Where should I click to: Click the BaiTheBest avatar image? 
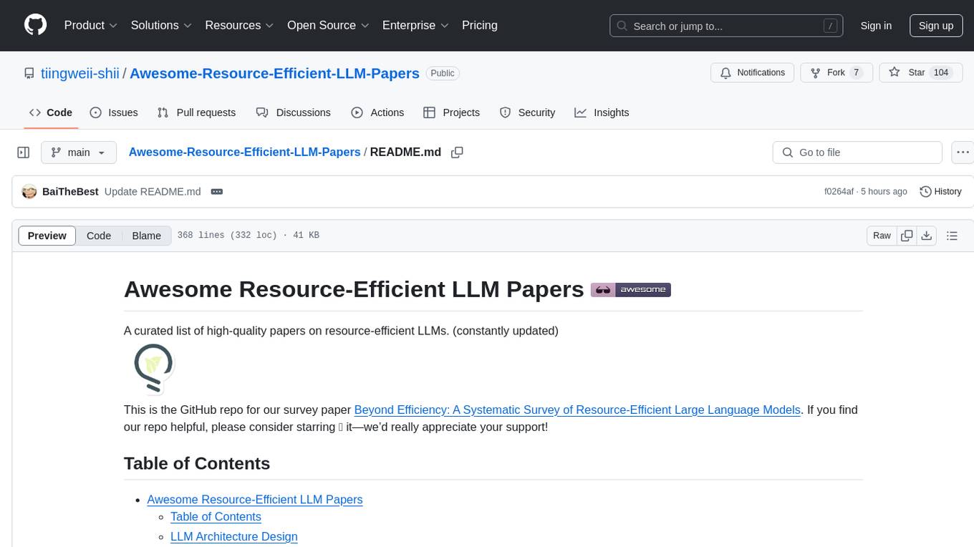pos(29,192)
